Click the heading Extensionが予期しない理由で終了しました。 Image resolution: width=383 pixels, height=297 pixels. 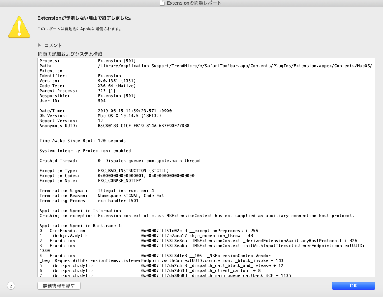coord(85,18)
